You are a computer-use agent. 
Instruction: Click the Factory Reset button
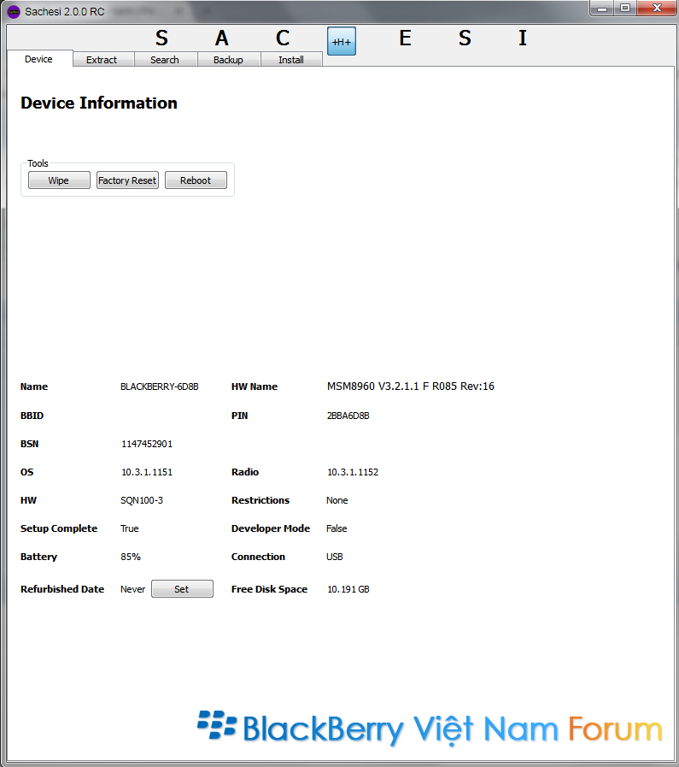[x=127, y=180]
